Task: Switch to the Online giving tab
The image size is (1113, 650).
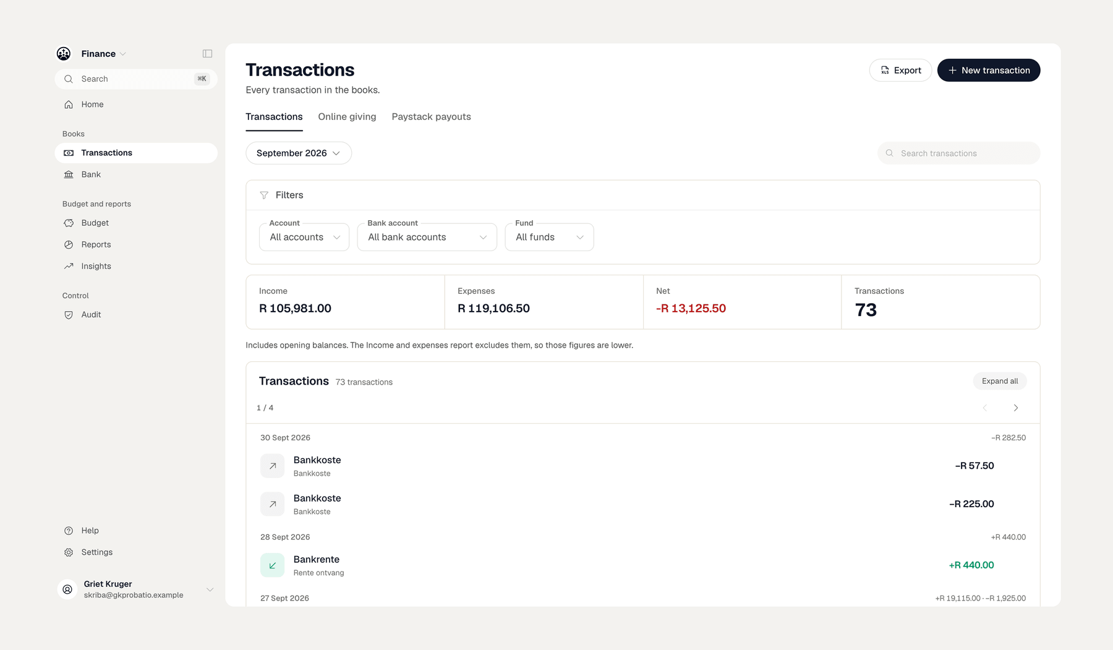Action: click(x=347, y=117)
